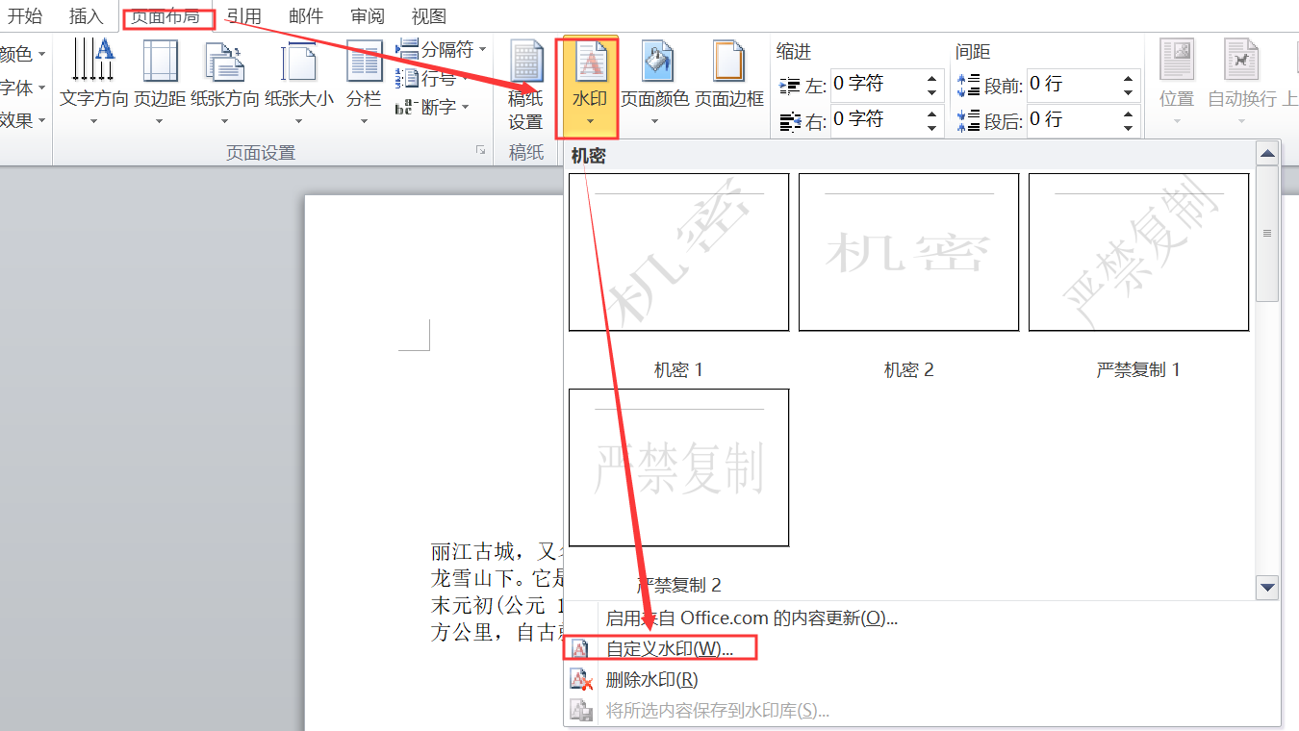Switch to the 插入 (Insert) tab
The image size is (1299, 731).
(x=87, y=15)
